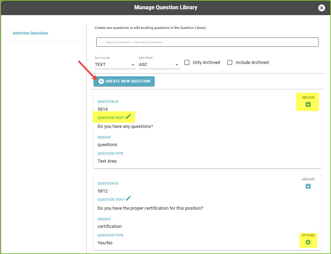Click the question ID value 5814
This screenshot has height=254, width=331.
pos(102,109)
